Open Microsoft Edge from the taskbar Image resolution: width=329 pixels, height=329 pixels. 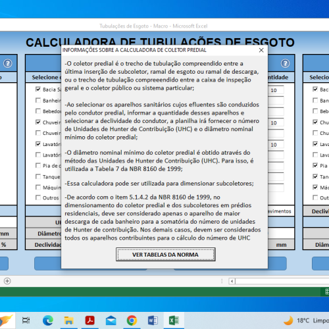point(48,320)
